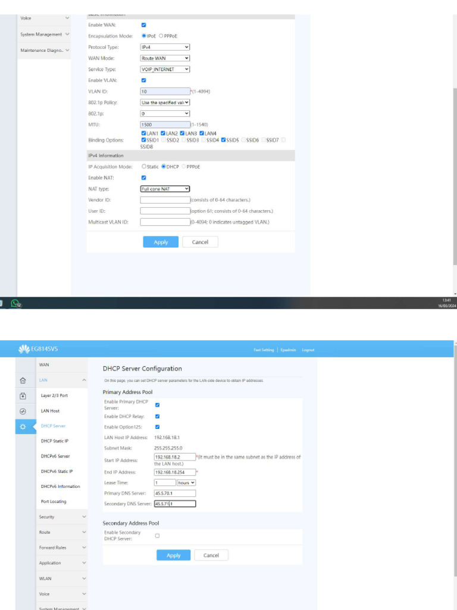Expand the Security menu section

(x=62, y=517)
